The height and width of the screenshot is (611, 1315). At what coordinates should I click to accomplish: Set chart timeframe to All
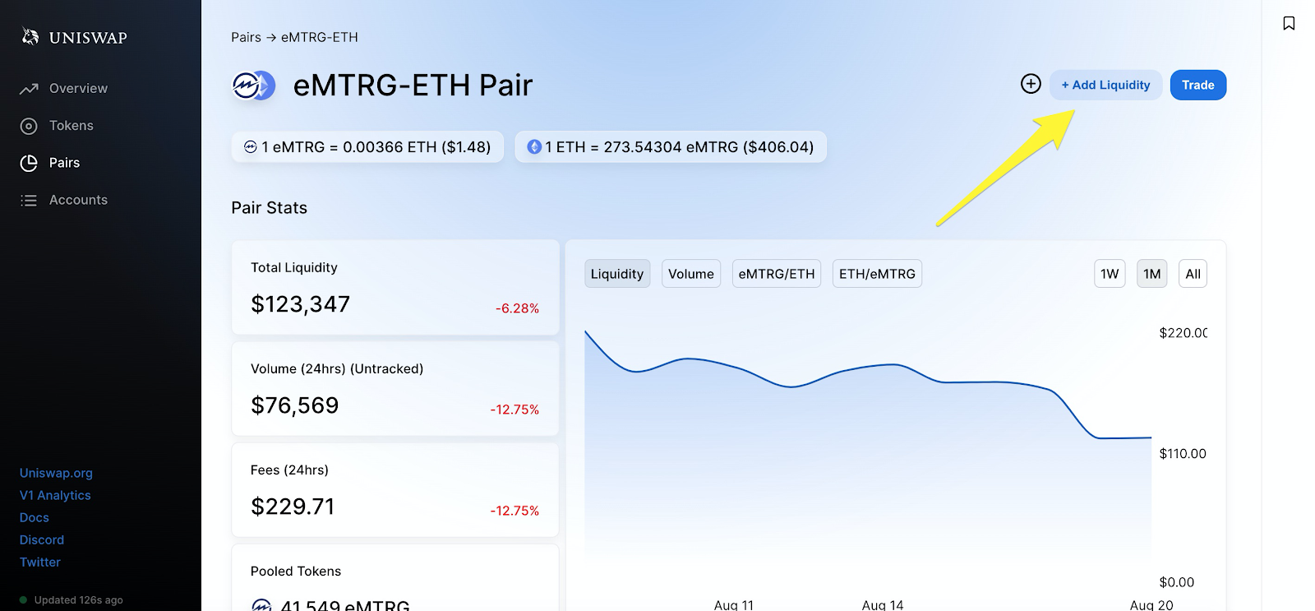1193,274
